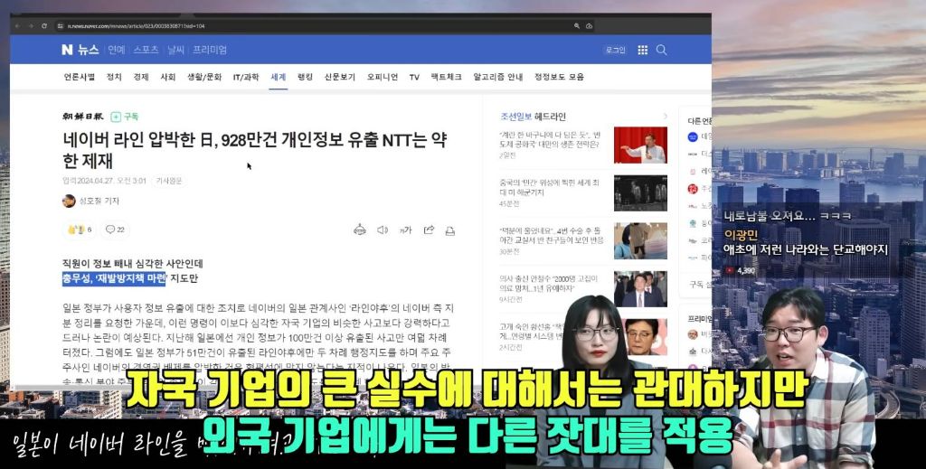
Task: Click the red-background speaker thumbnail
Action: (x=640, y=145)
